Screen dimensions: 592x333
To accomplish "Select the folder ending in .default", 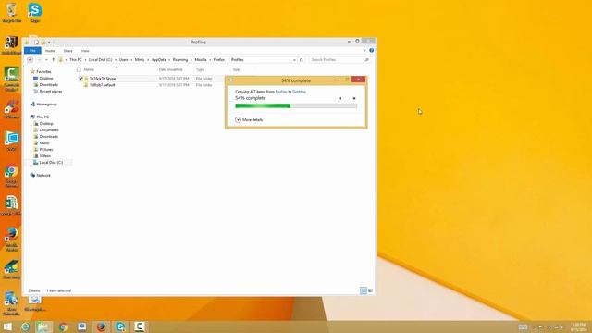I will click(x=102, y=85).
